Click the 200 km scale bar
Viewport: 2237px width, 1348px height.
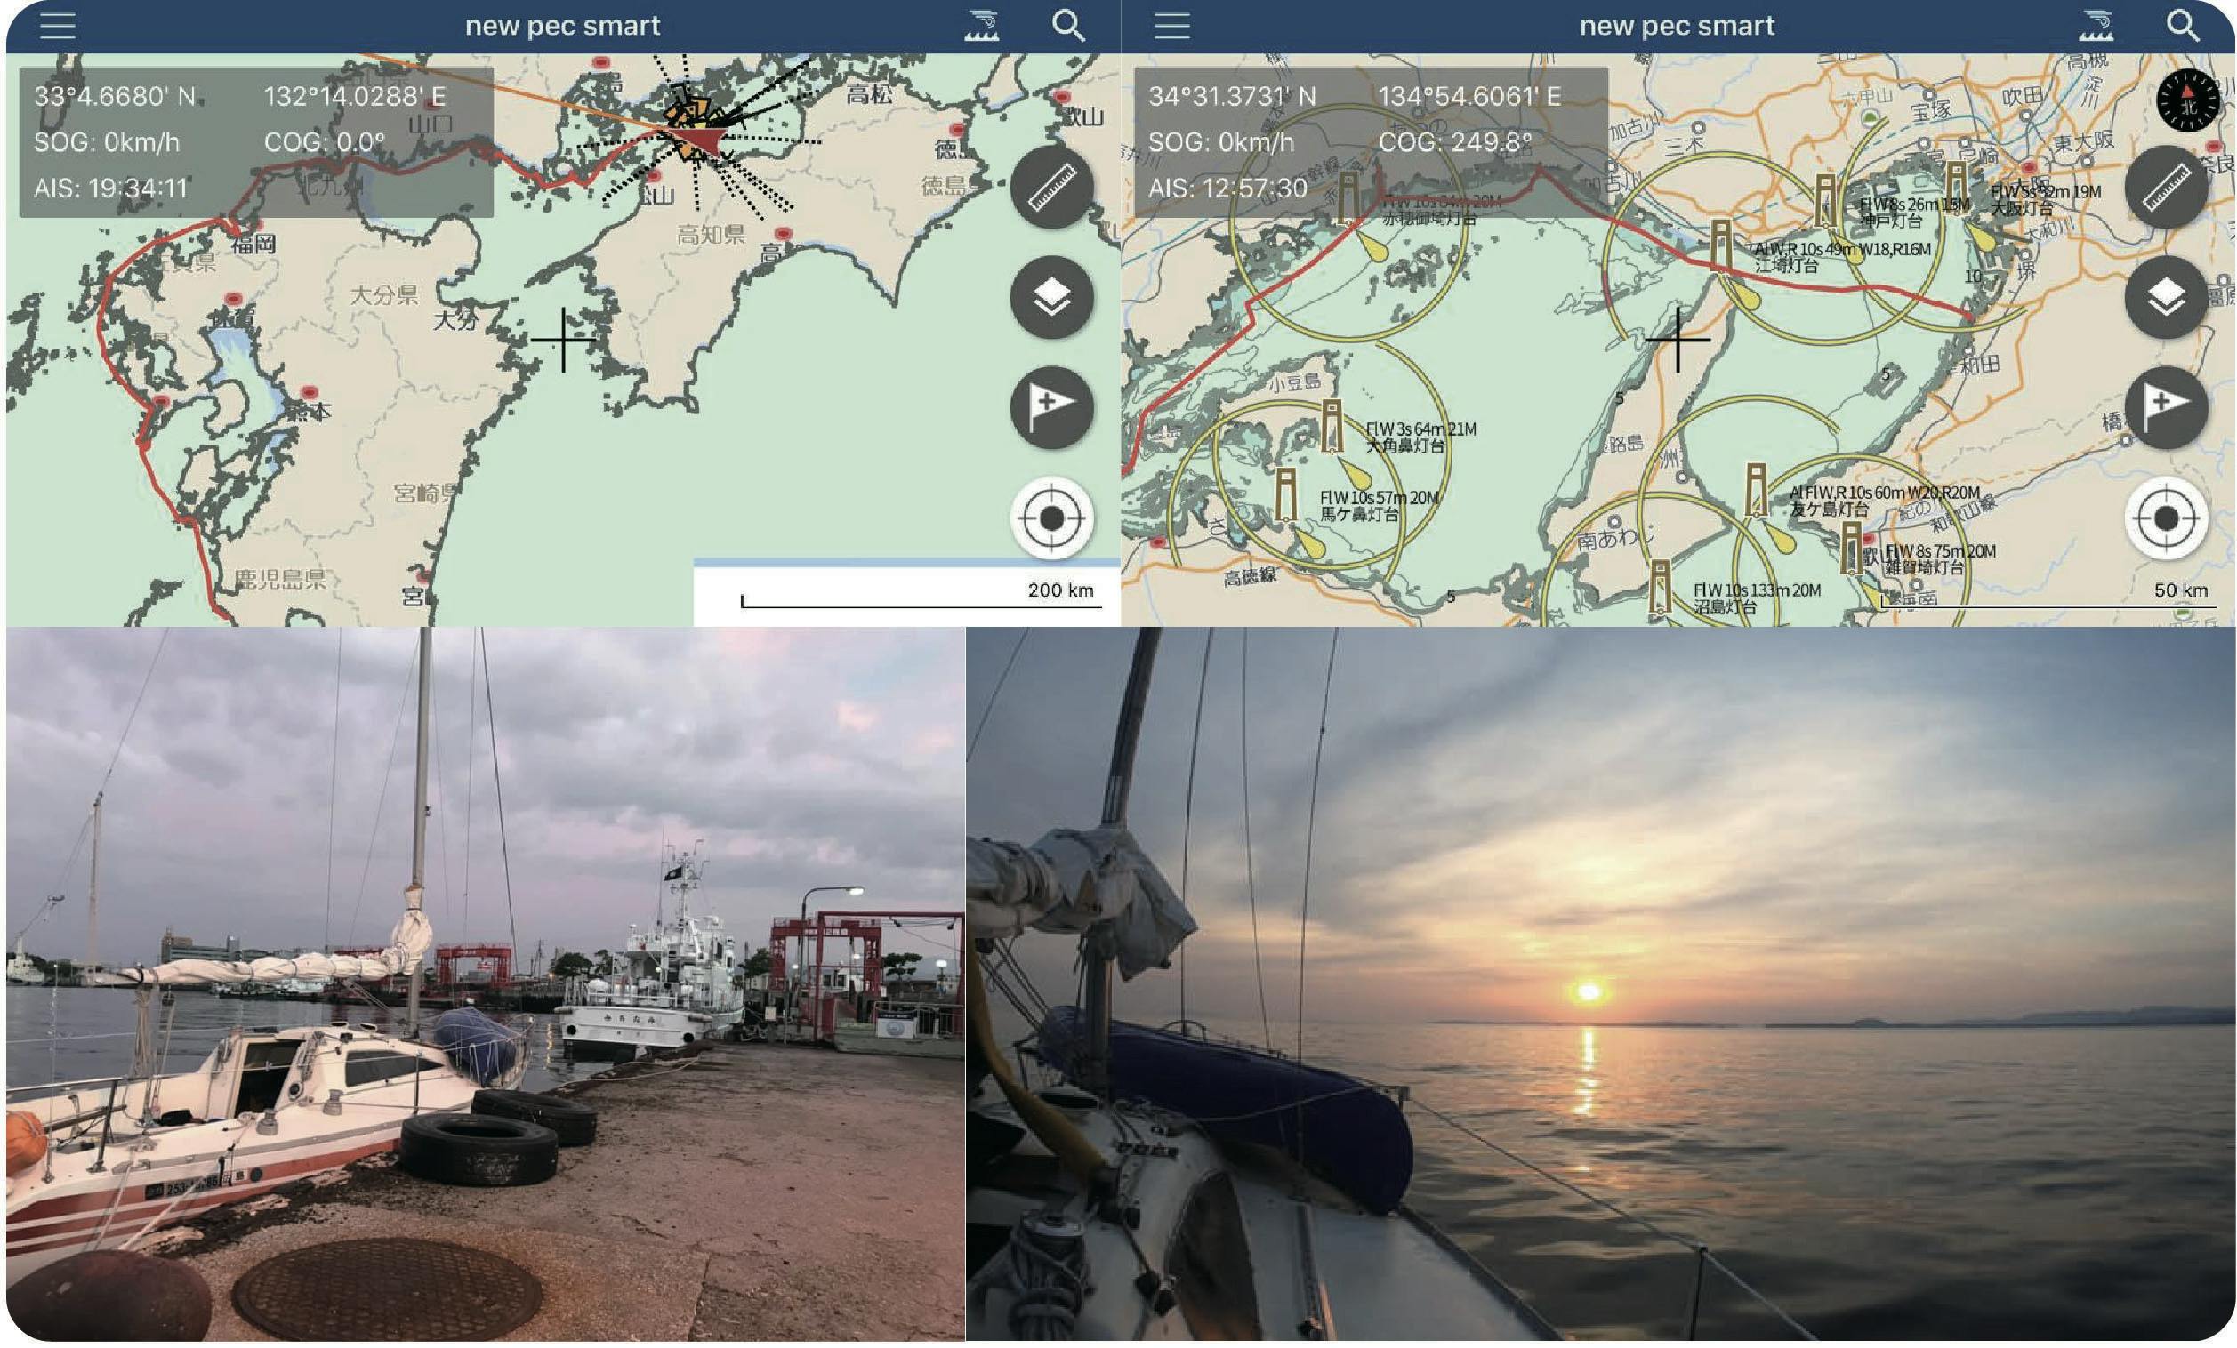921,596
